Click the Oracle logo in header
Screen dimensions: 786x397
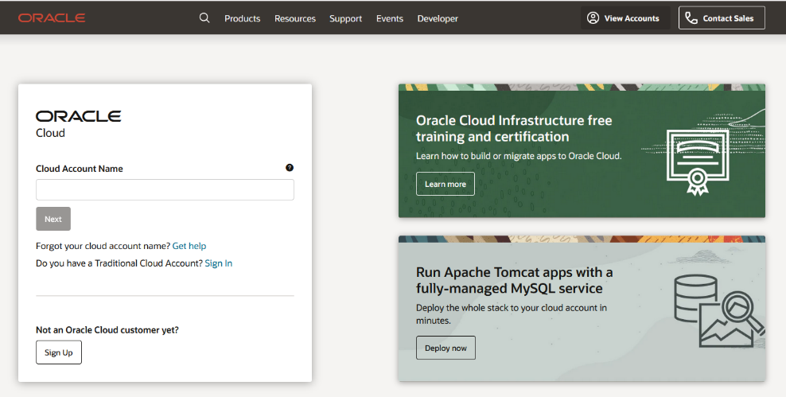[x=52, y=18]
